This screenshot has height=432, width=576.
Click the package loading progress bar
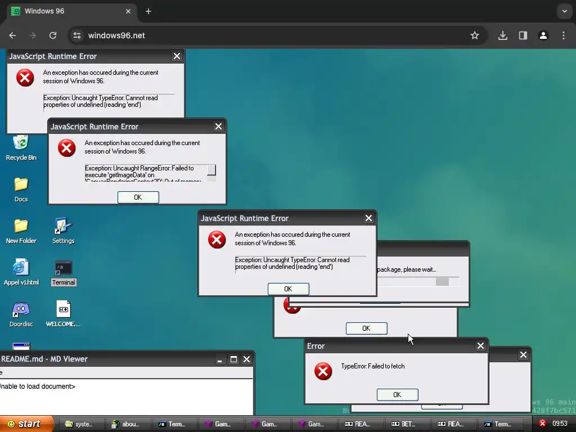[x=418, y=282]
